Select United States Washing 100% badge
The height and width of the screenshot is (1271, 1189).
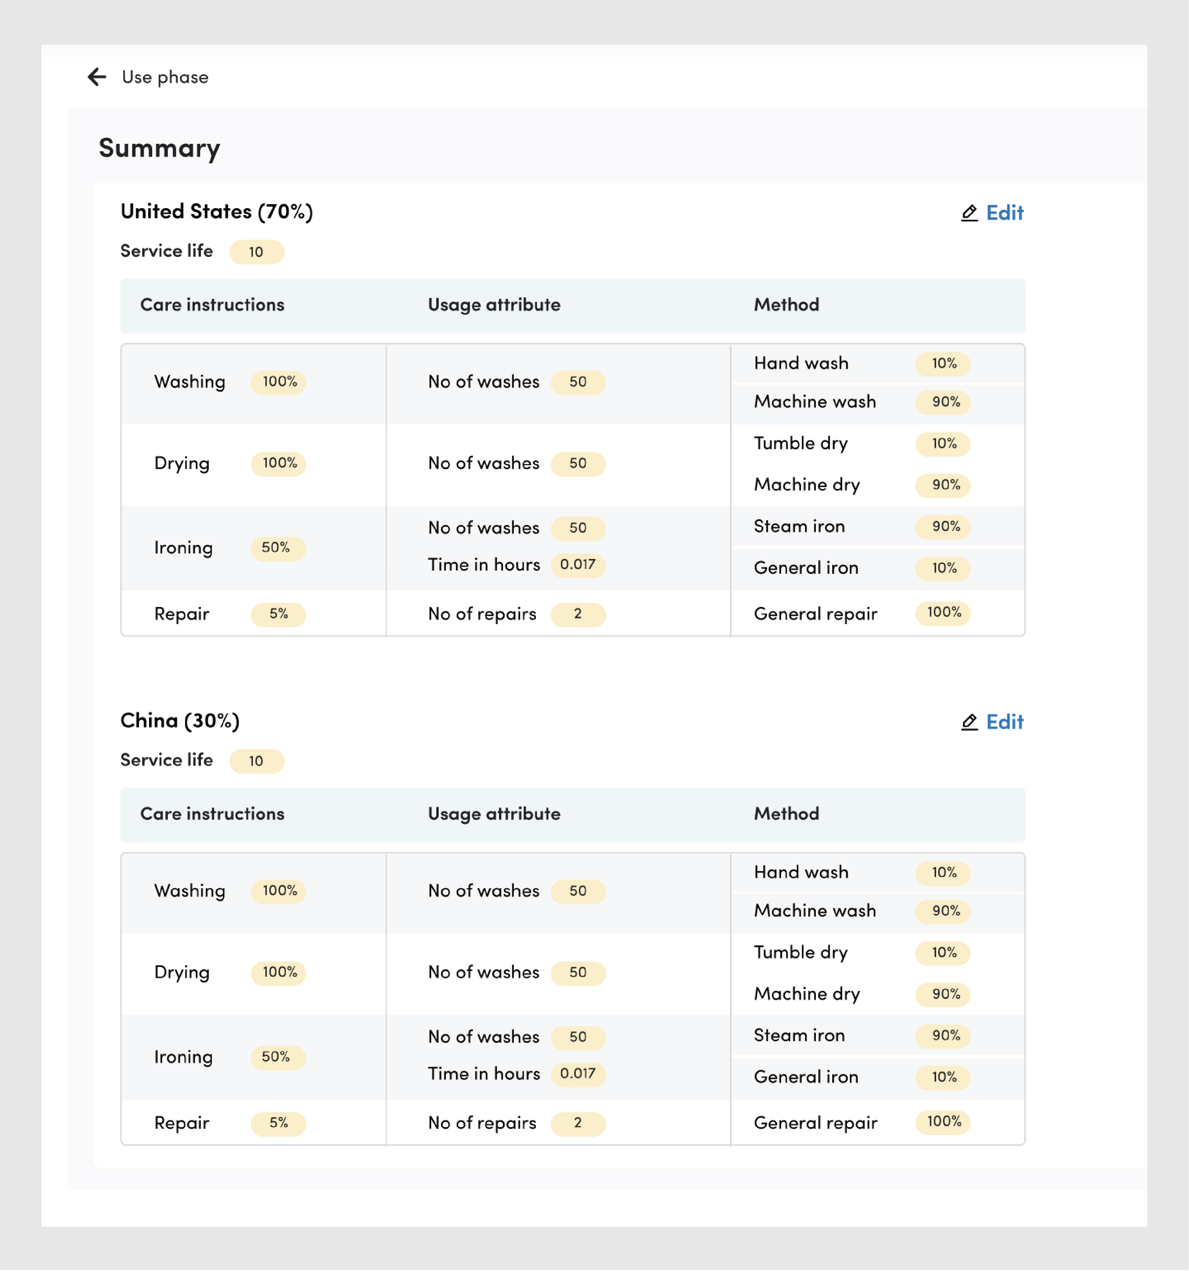pyautogui.click(x=279, y=382)
